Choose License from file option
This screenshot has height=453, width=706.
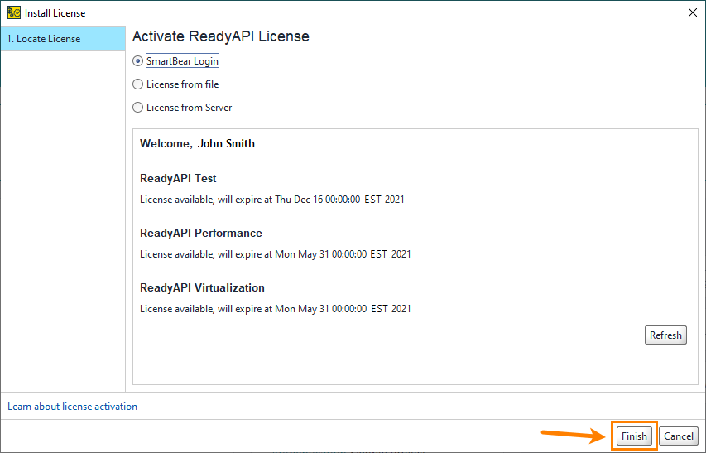137,84
